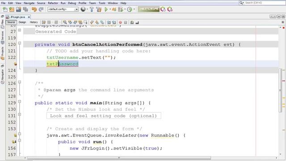Viewport: 286px width, 161px height.
Task: Expand Look and feel fold at line 131
Action: pos(20,114)
